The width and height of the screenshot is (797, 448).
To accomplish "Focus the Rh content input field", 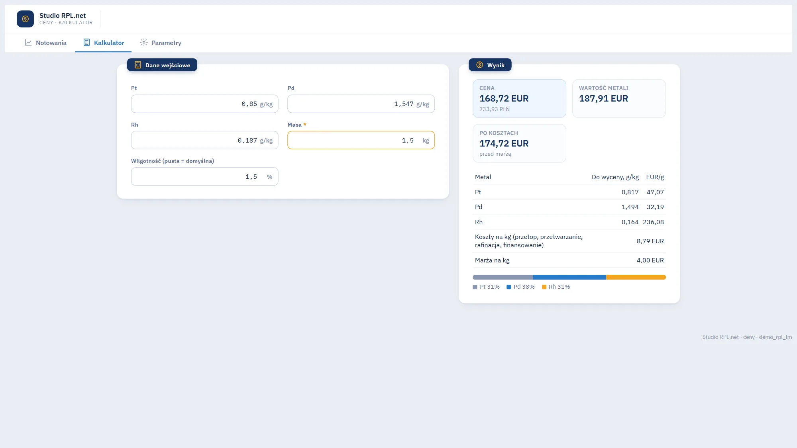I will (204, 141).
